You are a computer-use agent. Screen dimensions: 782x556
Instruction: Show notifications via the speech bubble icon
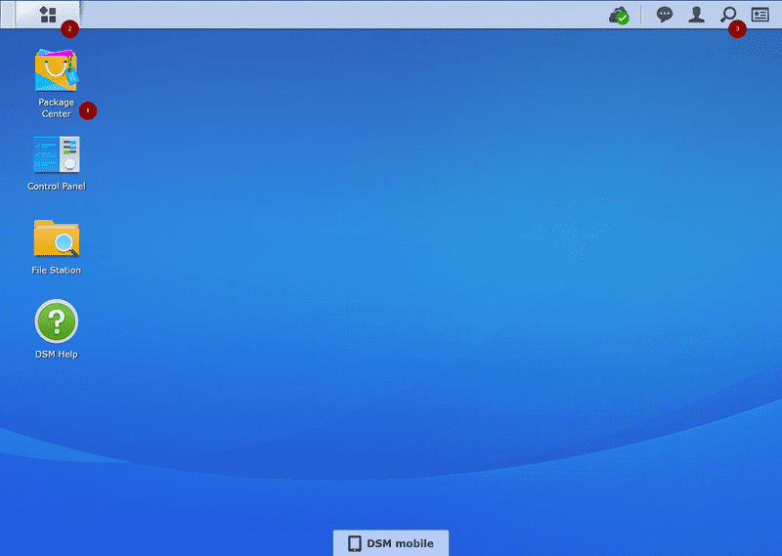[665, 15]
